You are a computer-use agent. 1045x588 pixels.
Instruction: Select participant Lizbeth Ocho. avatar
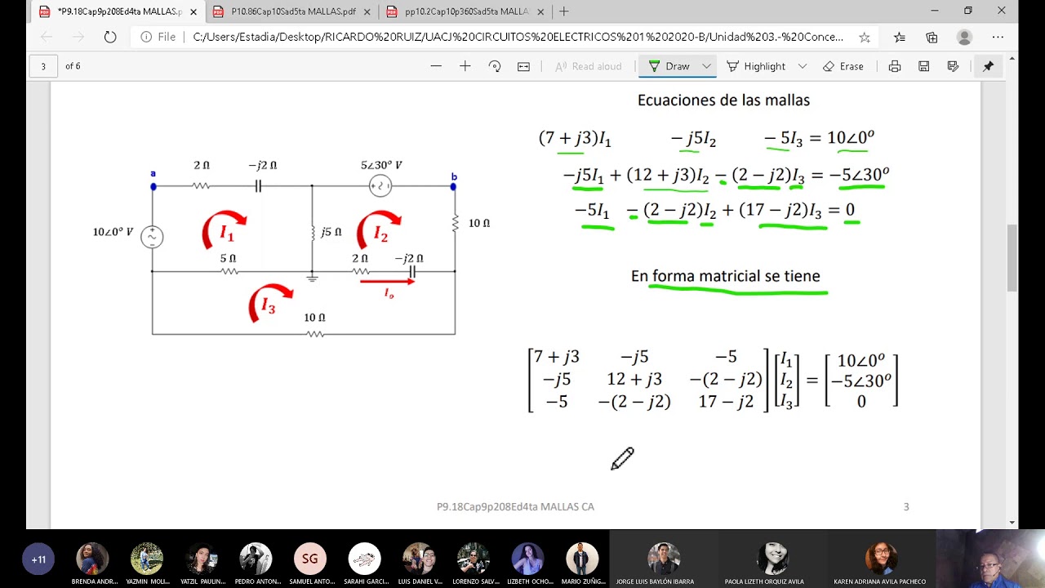[x=527, y=559]
